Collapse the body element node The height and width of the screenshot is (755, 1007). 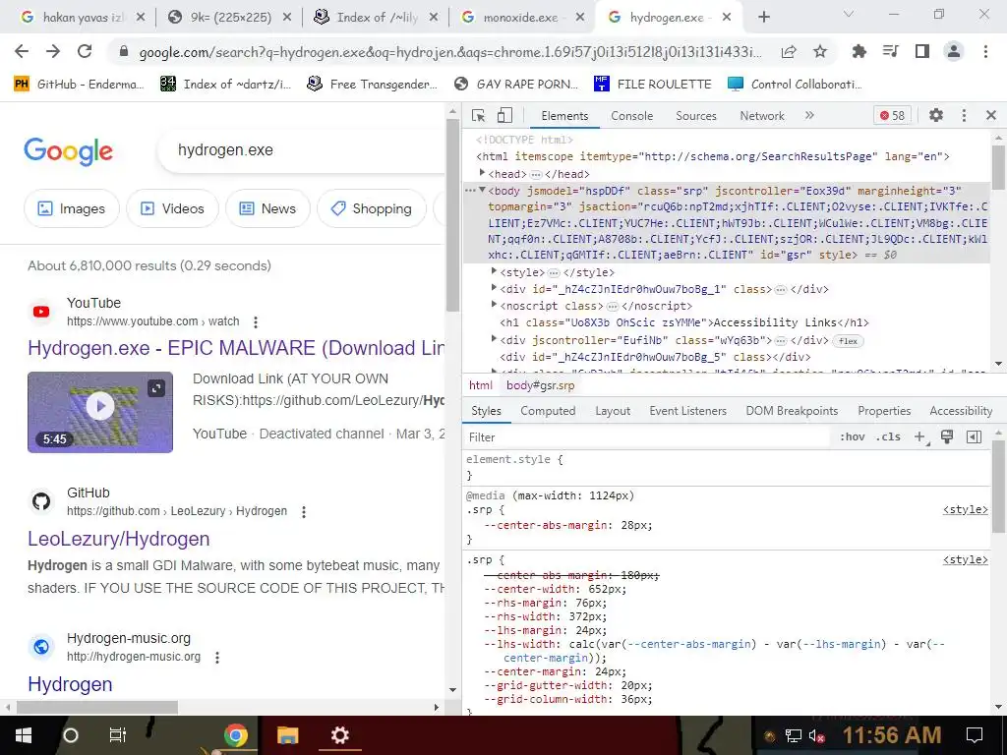(x=482, y=190)
